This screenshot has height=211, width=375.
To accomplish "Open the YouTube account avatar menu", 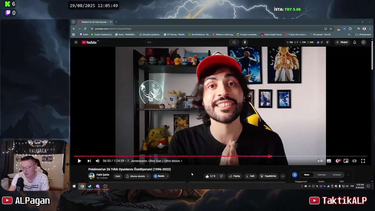I will coord(364,42).
